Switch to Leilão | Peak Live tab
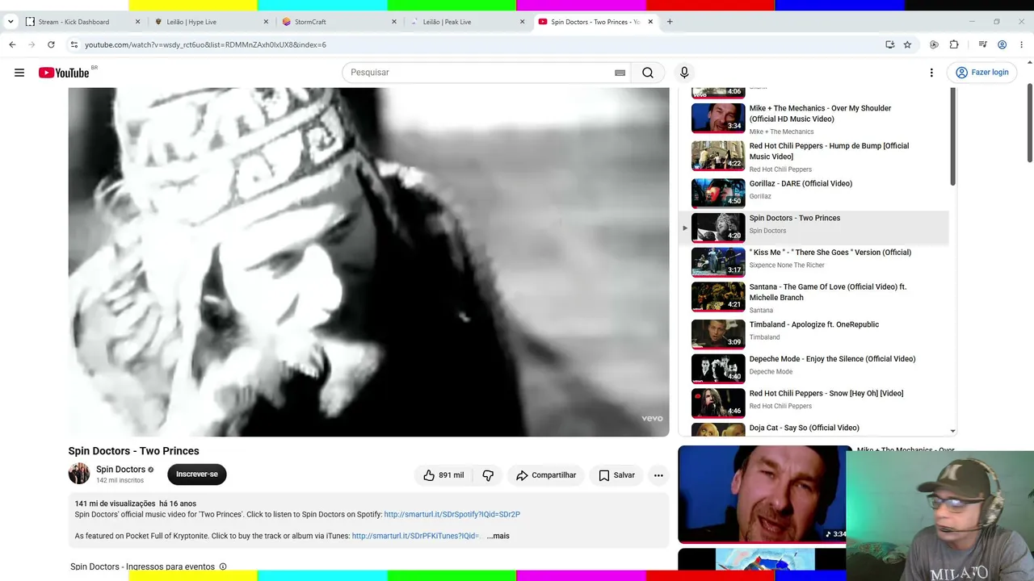 coord(466,22)
